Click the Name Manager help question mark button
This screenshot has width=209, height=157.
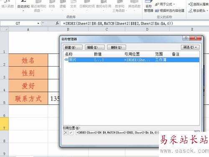(x=186, y=38)
